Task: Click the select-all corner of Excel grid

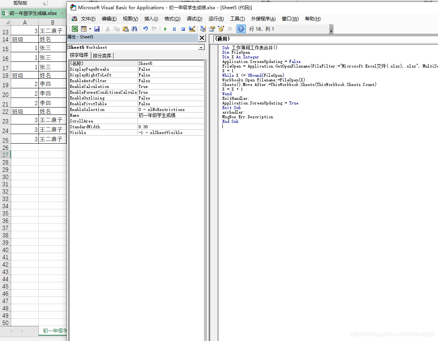Action: 6,23
